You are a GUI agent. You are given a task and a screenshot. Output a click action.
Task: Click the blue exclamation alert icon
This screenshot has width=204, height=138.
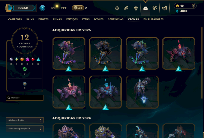pos(42,8)
